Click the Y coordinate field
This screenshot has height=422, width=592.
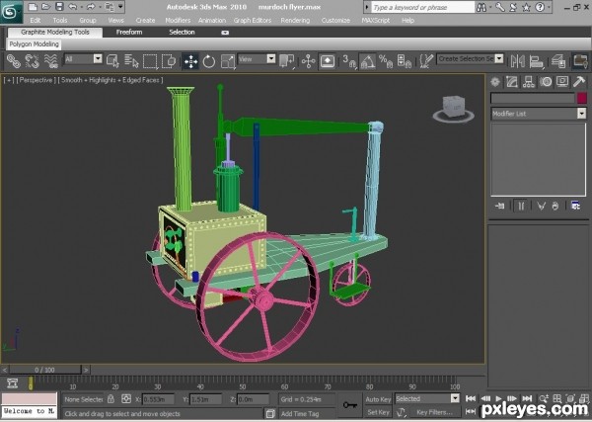(x=206, y=399)
